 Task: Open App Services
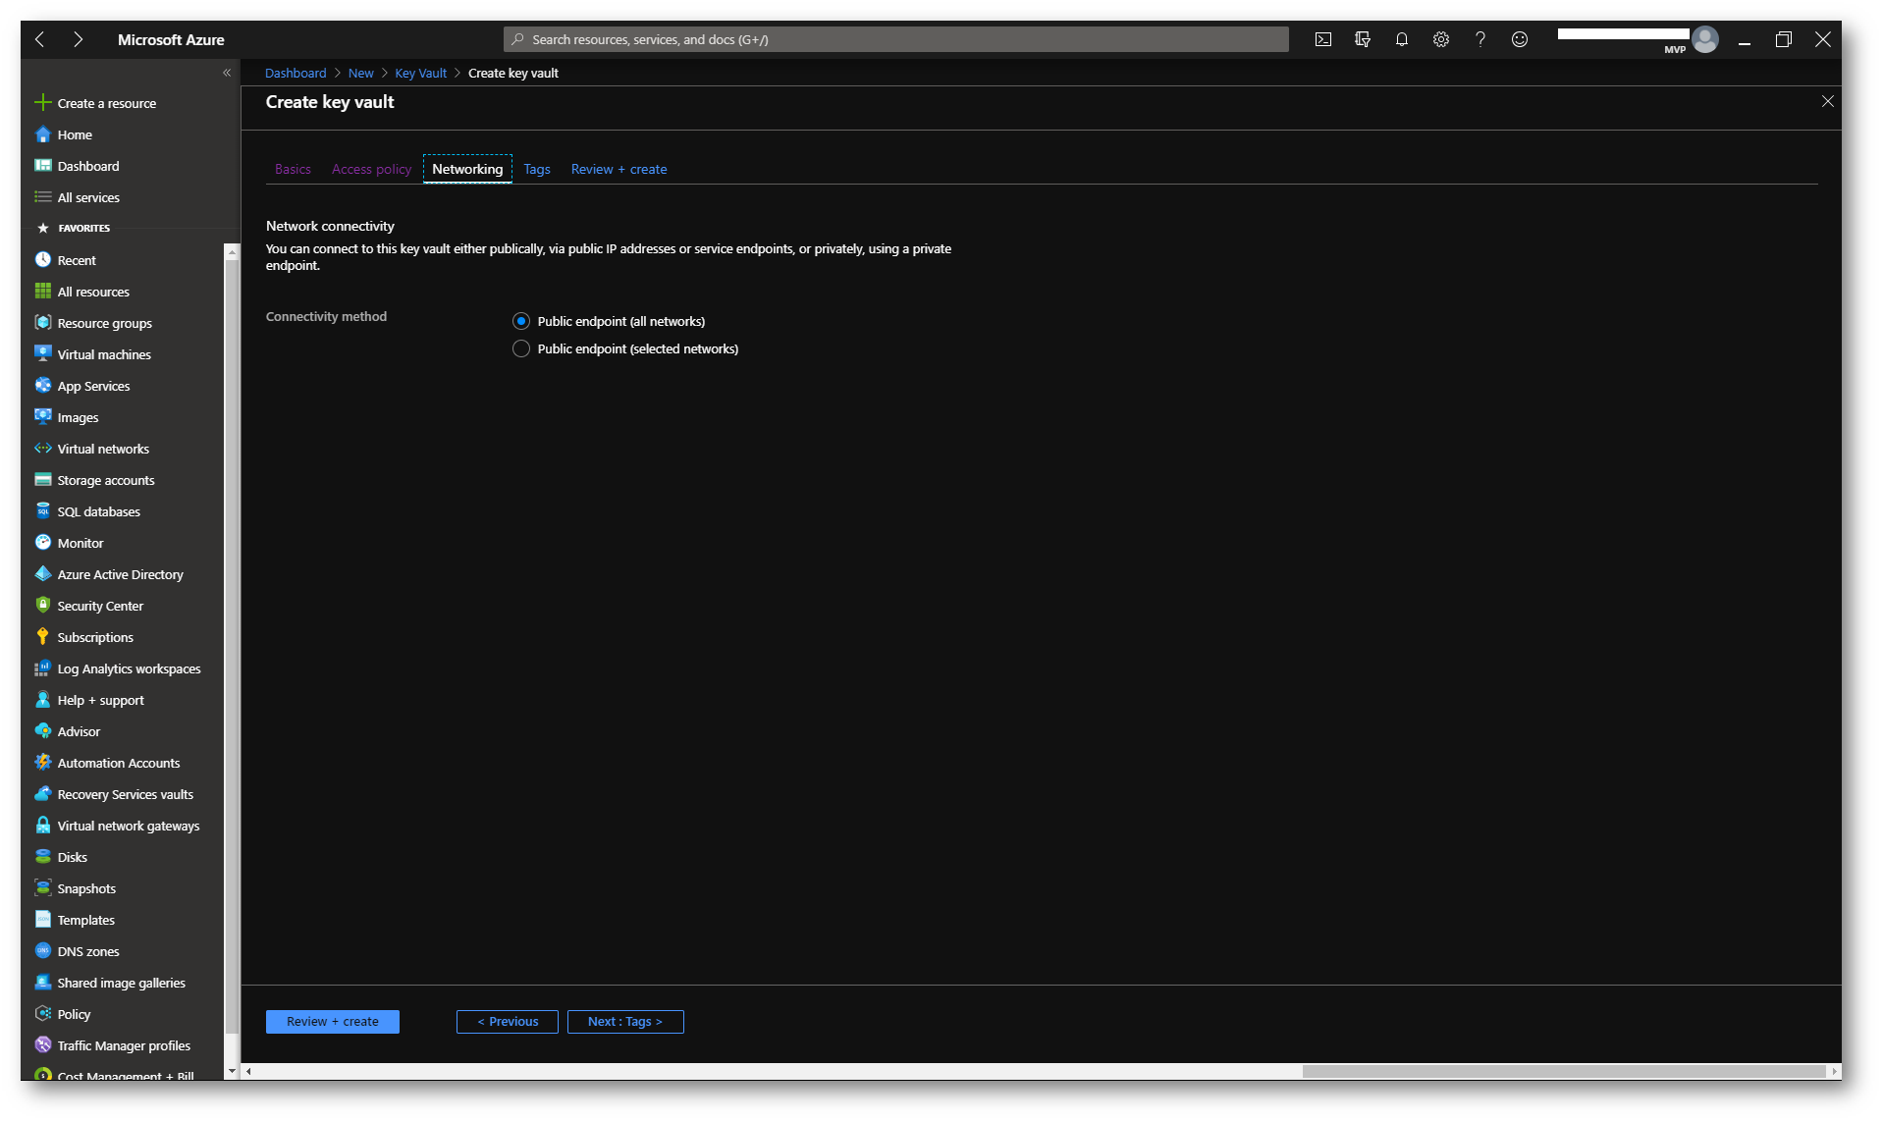(x=92, y=386)
